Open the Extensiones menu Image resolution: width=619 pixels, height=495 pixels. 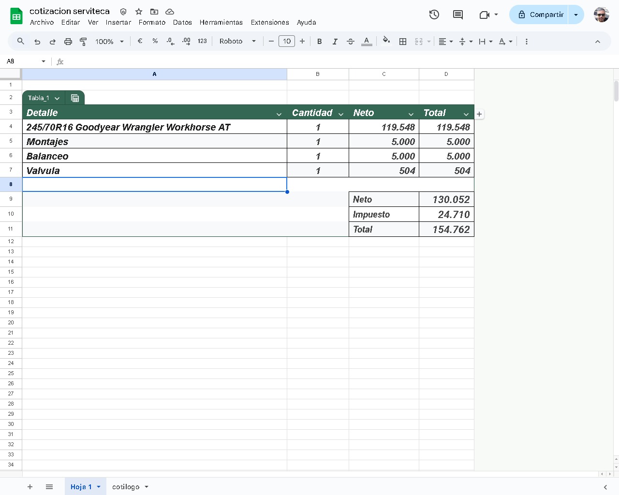click(270, 22)
